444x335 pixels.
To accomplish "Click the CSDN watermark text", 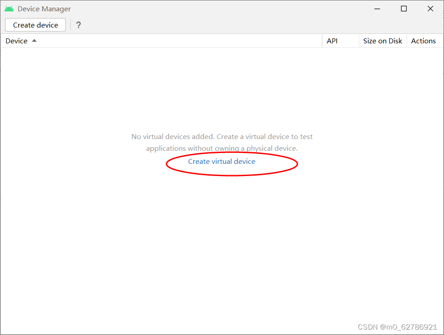I will point(397,326).
